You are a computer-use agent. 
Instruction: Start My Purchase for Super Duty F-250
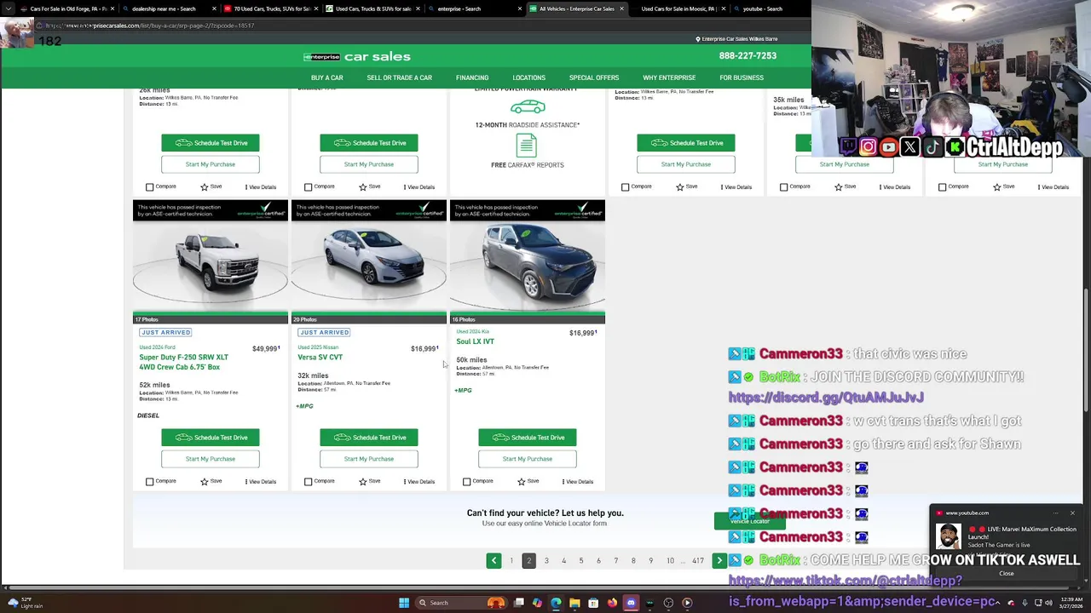pos(211,459)
